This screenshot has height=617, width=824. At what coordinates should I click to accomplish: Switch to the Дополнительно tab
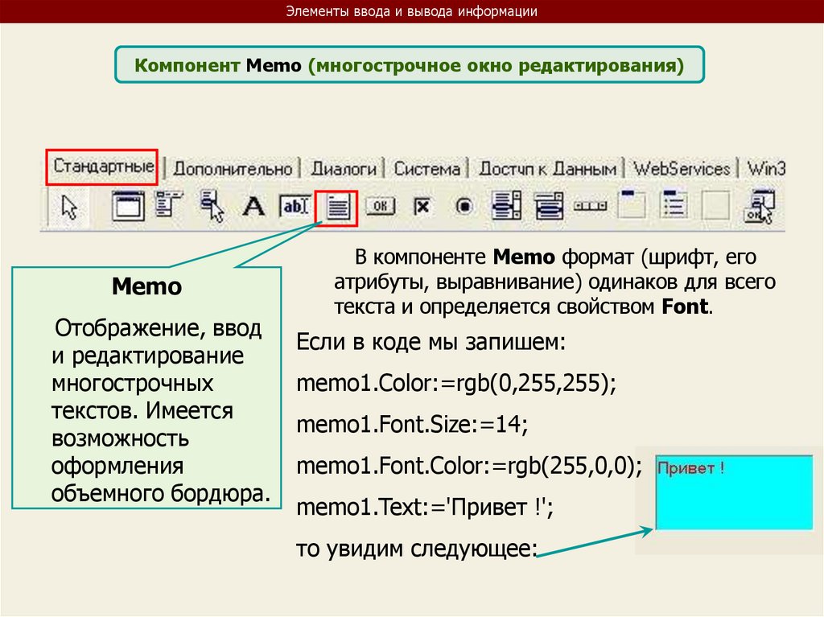233,169
